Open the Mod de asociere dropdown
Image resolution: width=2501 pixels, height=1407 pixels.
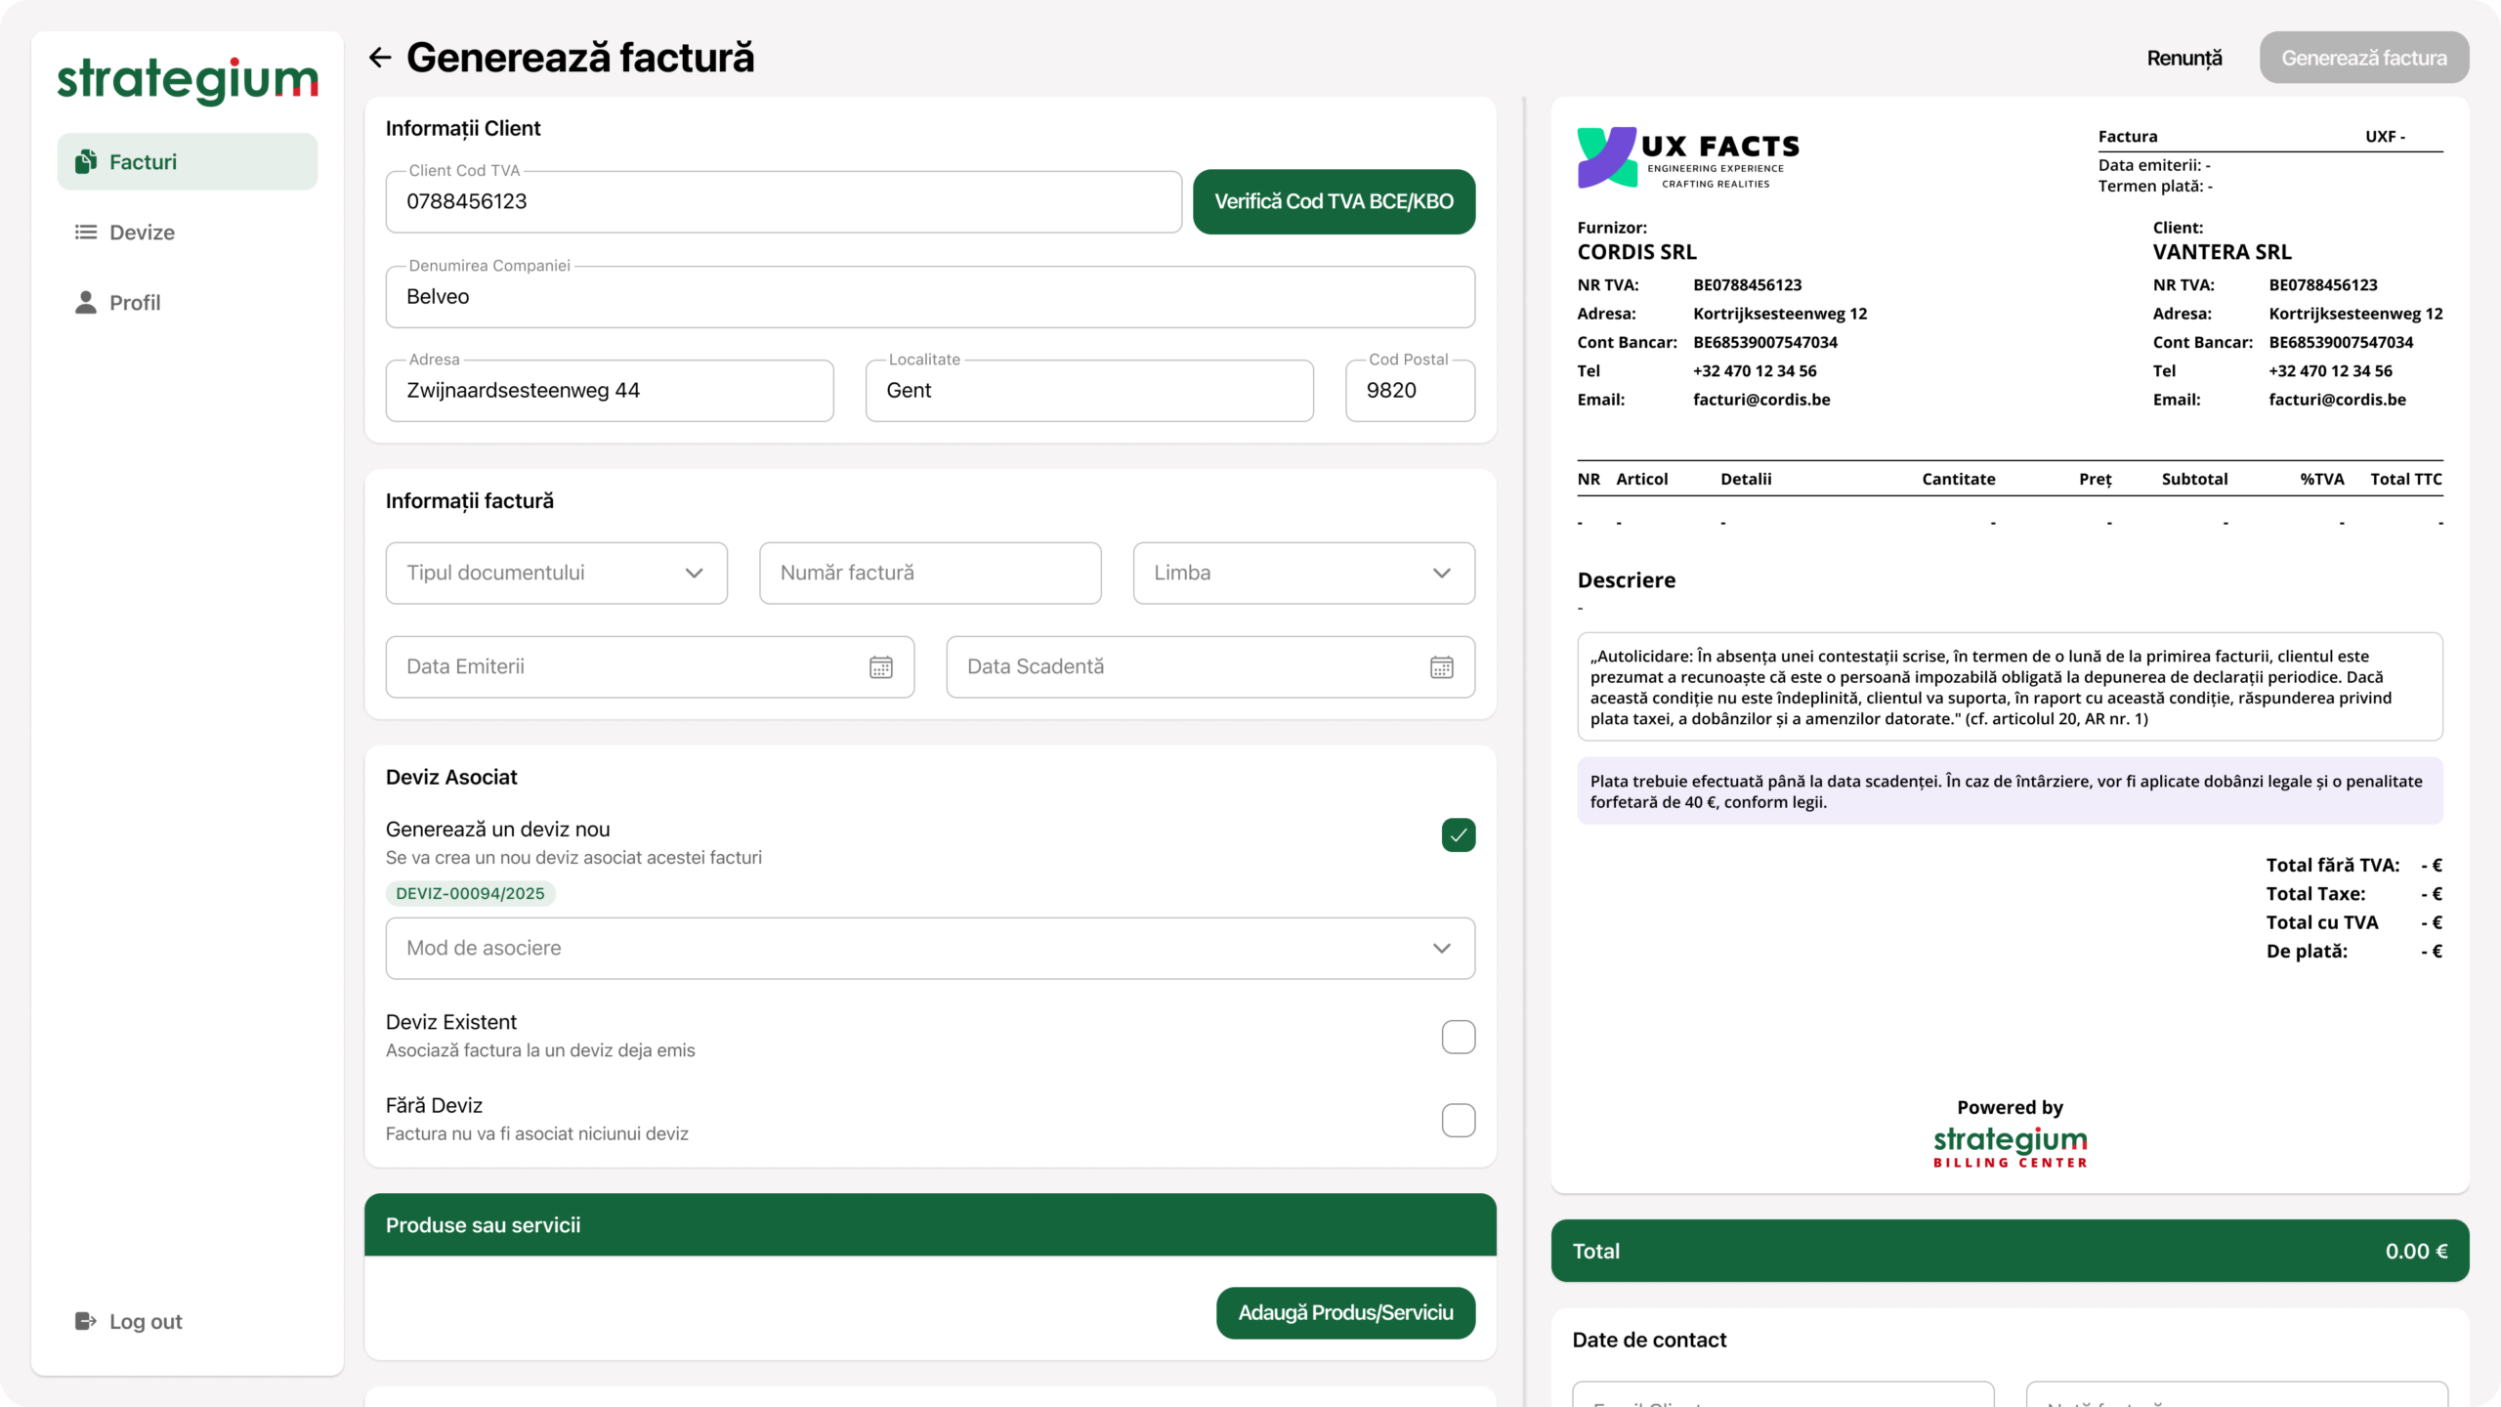coord(930,949)
